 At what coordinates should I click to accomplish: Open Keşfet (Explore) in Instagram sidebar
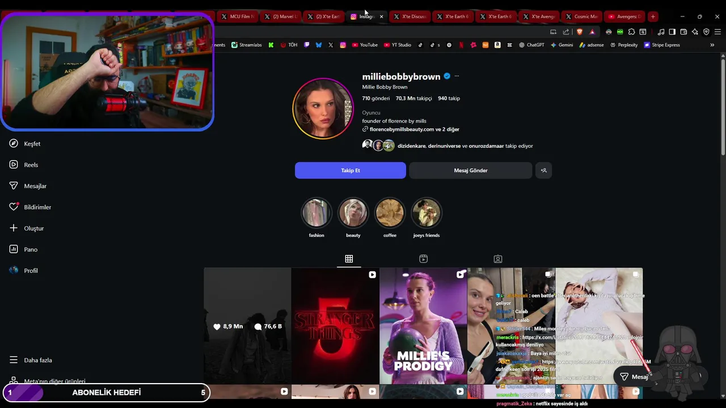click(25, 144)
